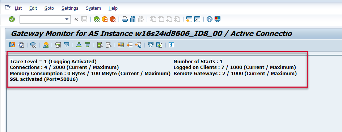
Task: Click the Find binoculars icon
Action: point(133,19)
